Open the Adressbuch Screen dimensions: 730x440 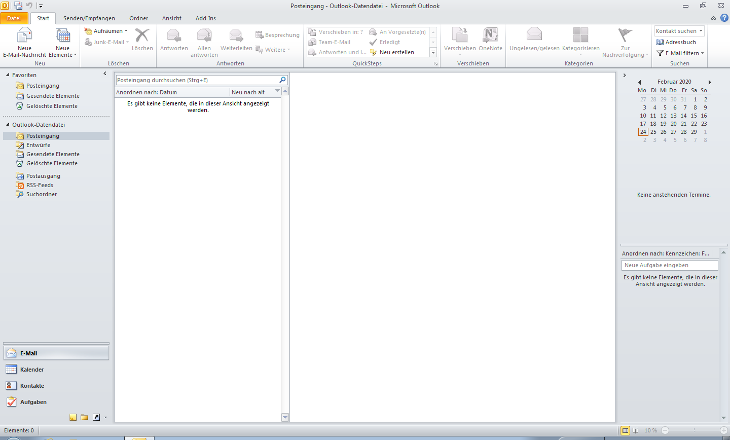(x=676, y=42)
